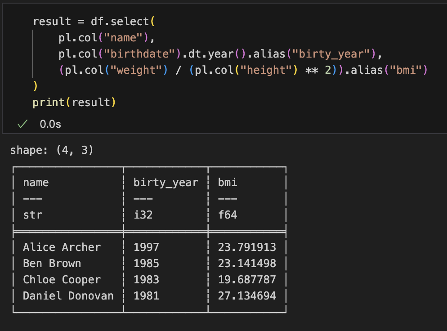Select the Alice Archer table cell
Viewport: 447px width, 331px height.
click(x=62, y=247)
